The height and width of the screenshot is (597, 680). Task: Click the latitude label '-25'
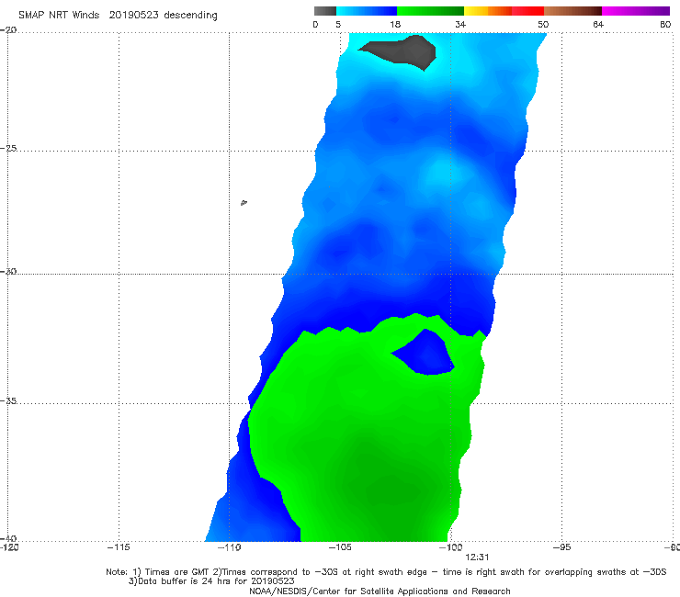[8, 148]
